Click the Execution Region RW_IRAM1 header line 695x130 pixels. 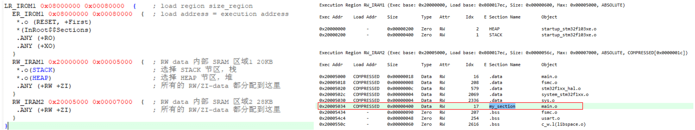pyautogui.click(x=472, y=5)
